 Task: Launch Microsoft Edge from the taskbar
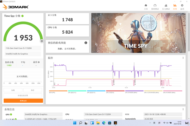104,123
